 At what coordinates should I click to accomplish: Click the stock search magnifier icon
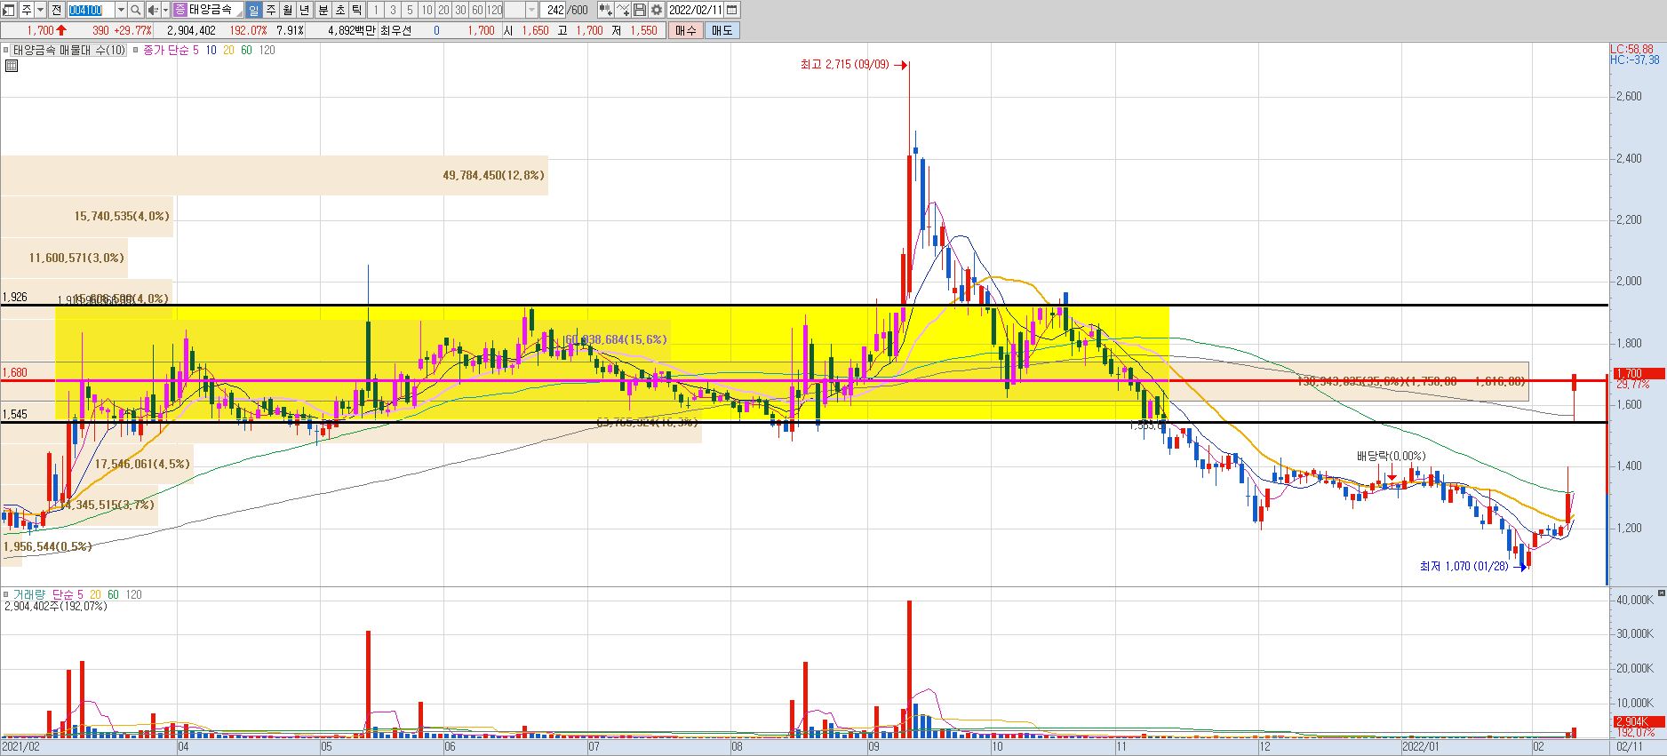[x=135, y=10]
